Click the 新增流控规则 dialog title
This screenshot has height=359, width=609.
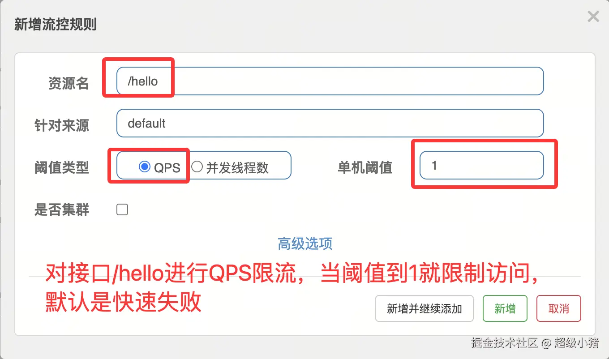tap(56, 24)
